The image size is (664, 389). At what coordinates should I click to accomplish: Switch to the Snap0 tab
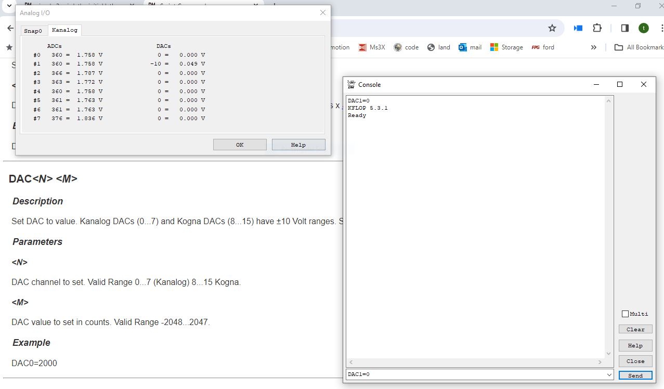pyautogui.click(x=33, y=31)
